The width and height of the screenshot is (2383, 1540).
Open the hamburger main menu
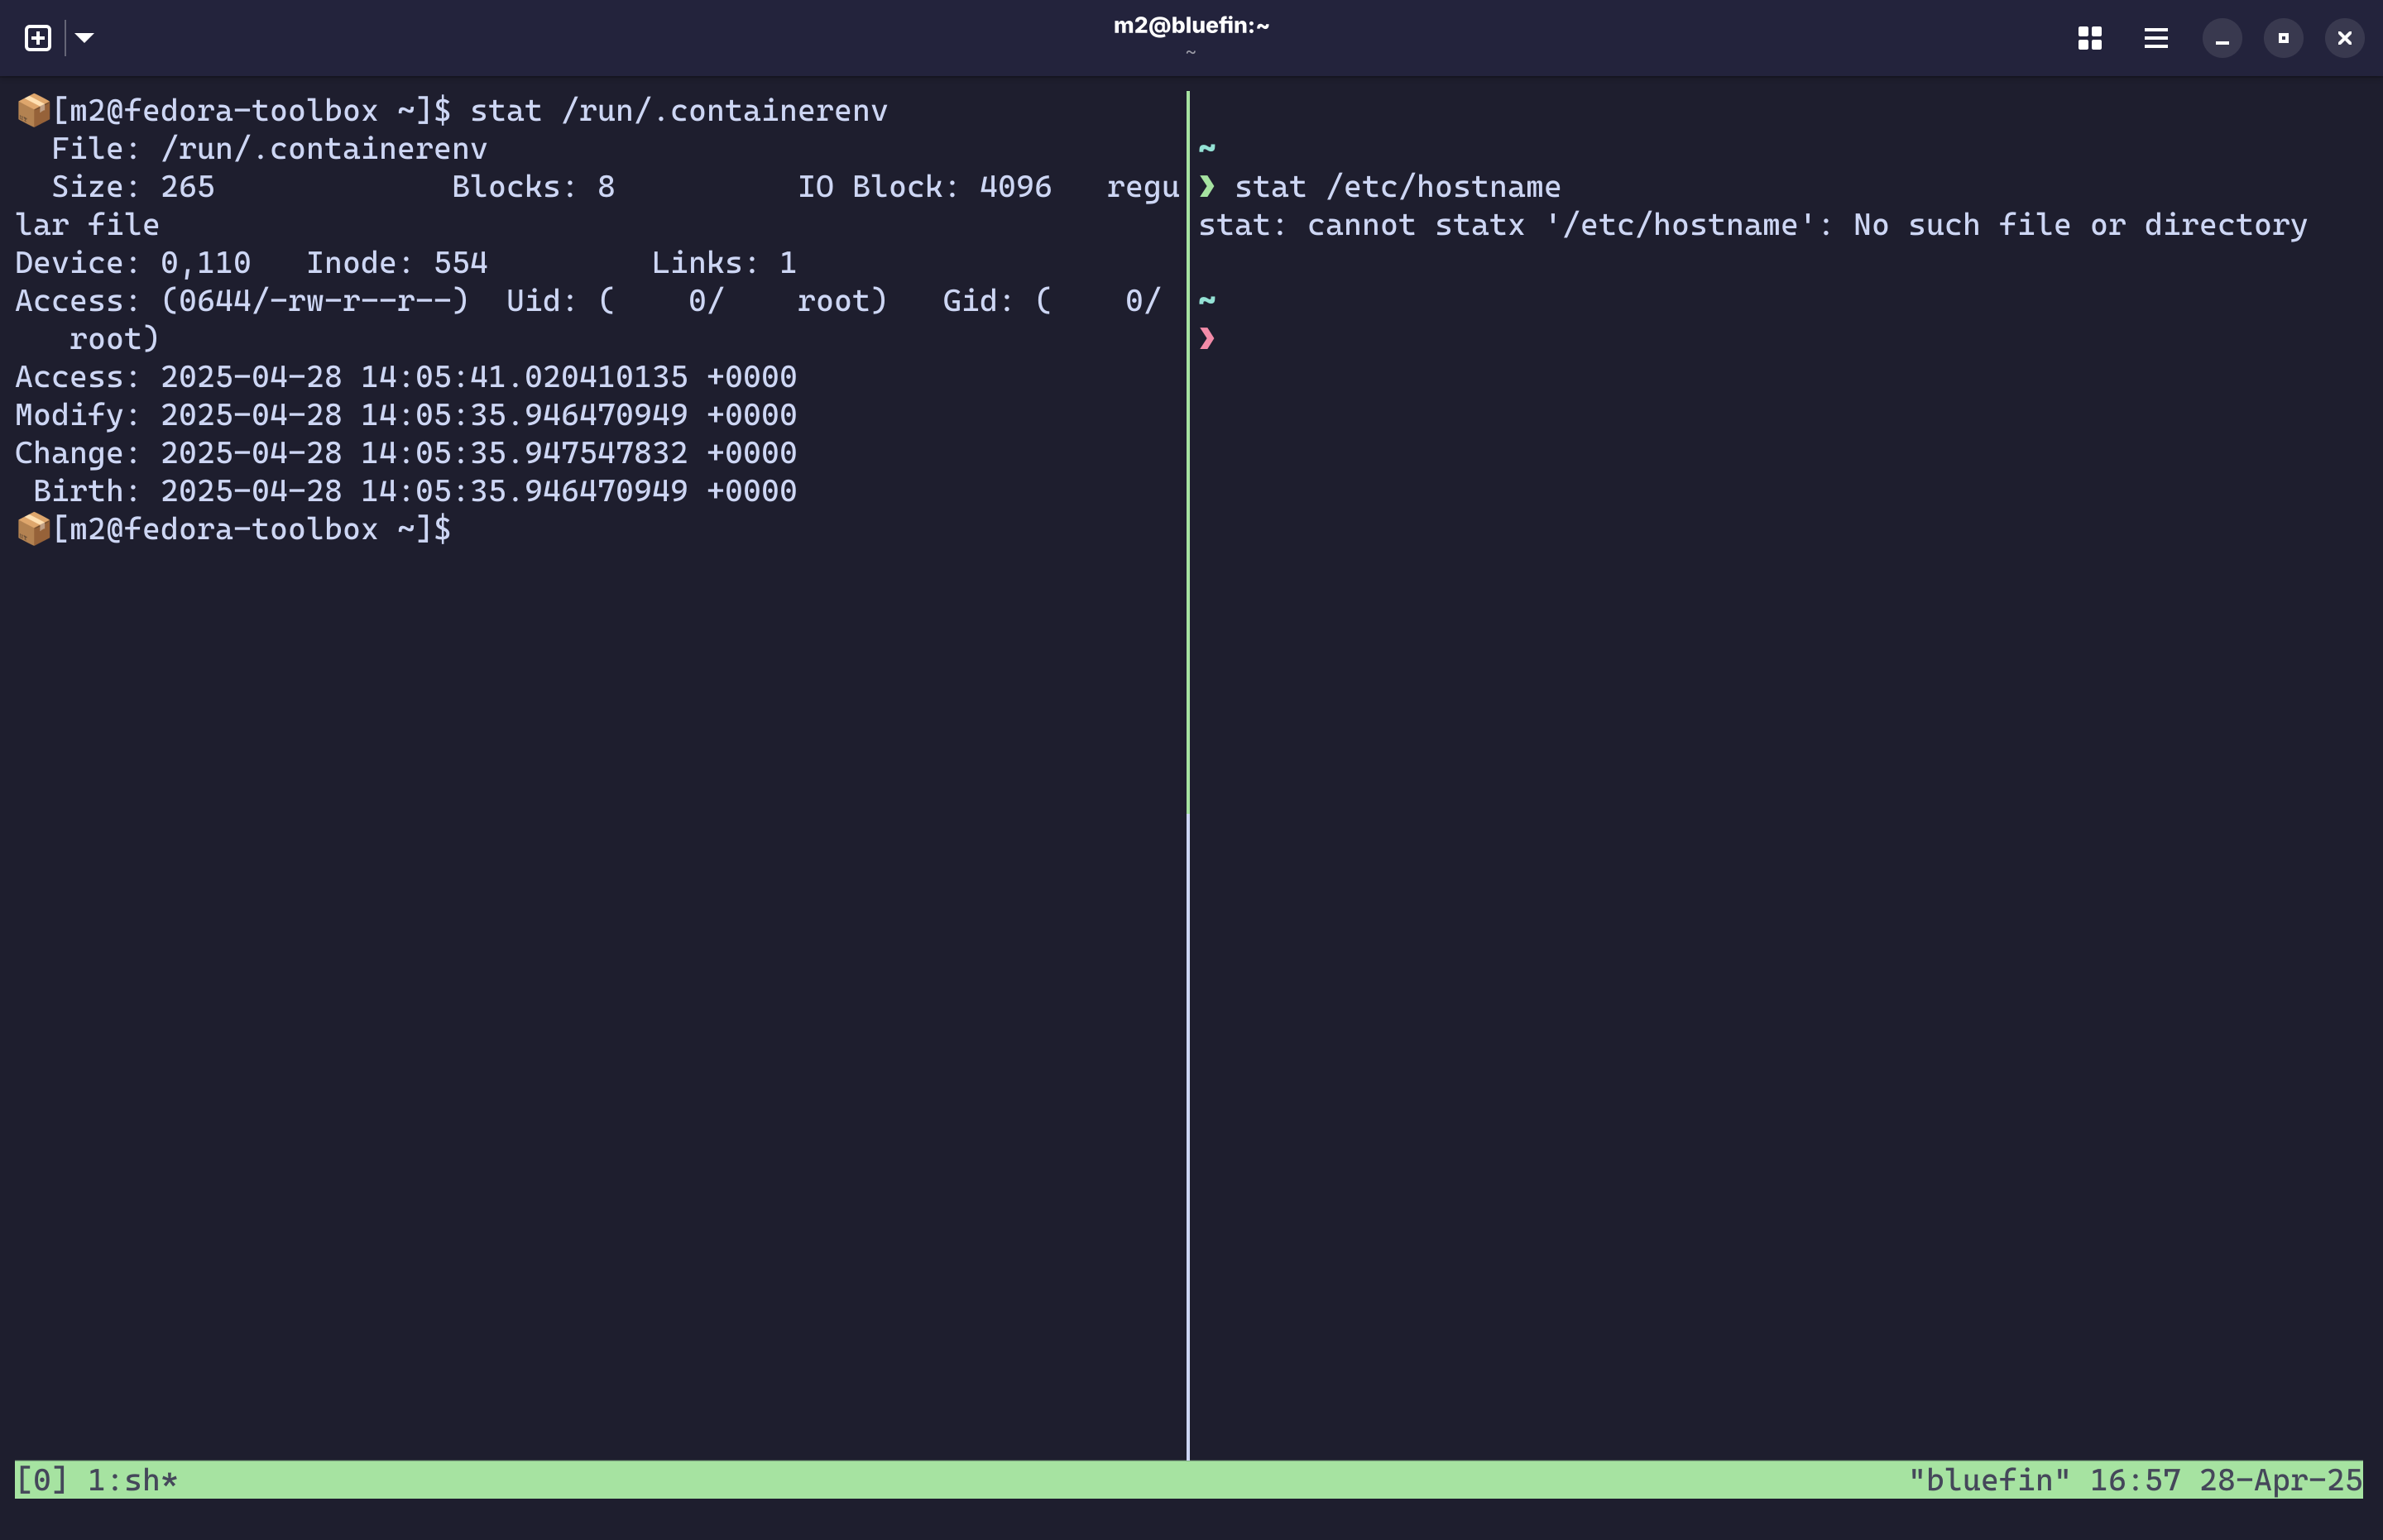coord(2156,38)
